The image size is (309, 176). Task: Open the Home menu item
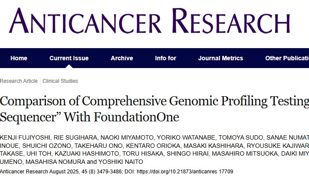pyautogui.click(x=19, y=58)
